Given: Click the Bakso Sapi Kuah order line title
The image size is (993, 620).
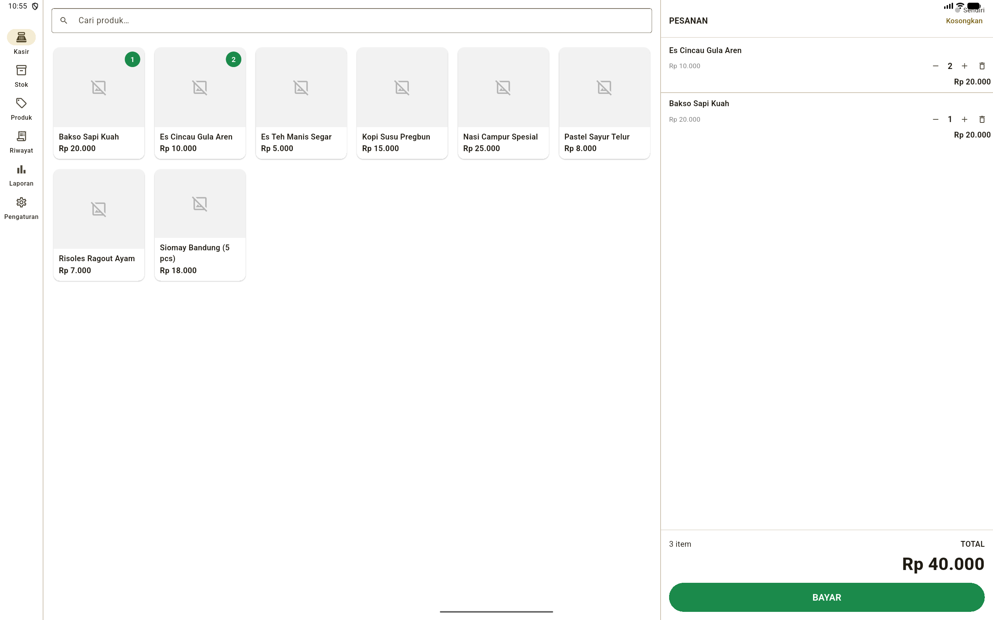Looking at the screenshot, I should (699, 103).
